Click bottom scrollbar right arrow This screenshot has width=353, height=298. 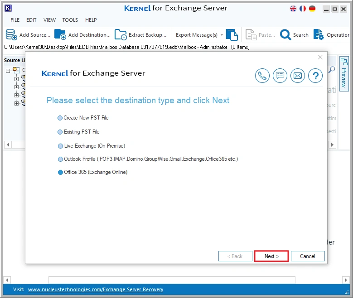click(x=346, y=280)
